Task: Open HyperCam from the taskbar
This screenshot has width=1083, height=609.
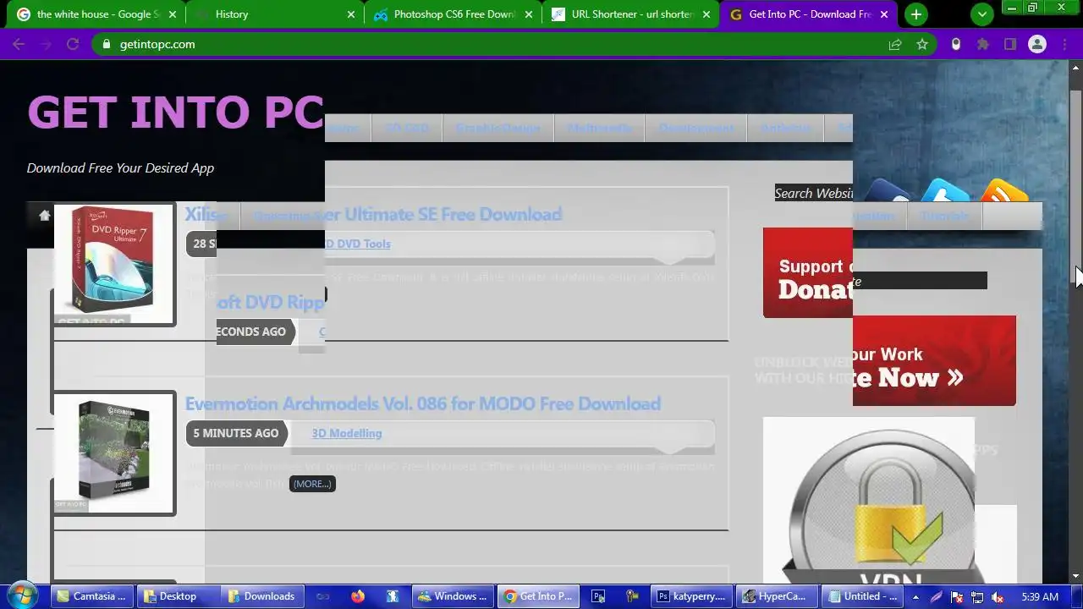Action: [777, 596]
